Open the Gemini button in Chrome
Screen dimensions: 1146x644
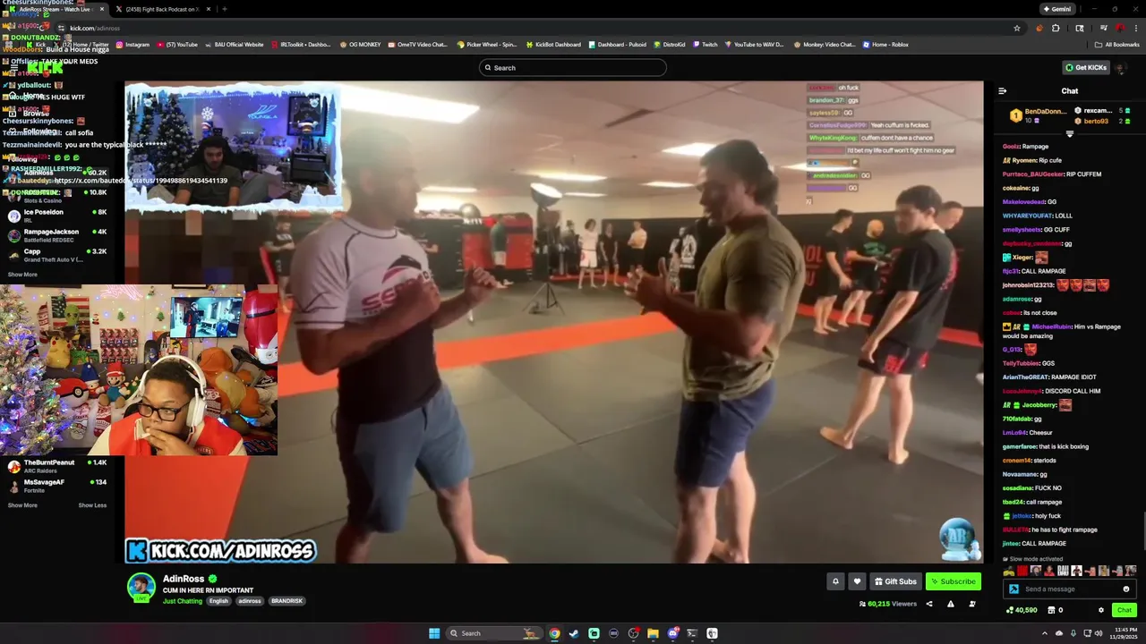coord(1056,9)
